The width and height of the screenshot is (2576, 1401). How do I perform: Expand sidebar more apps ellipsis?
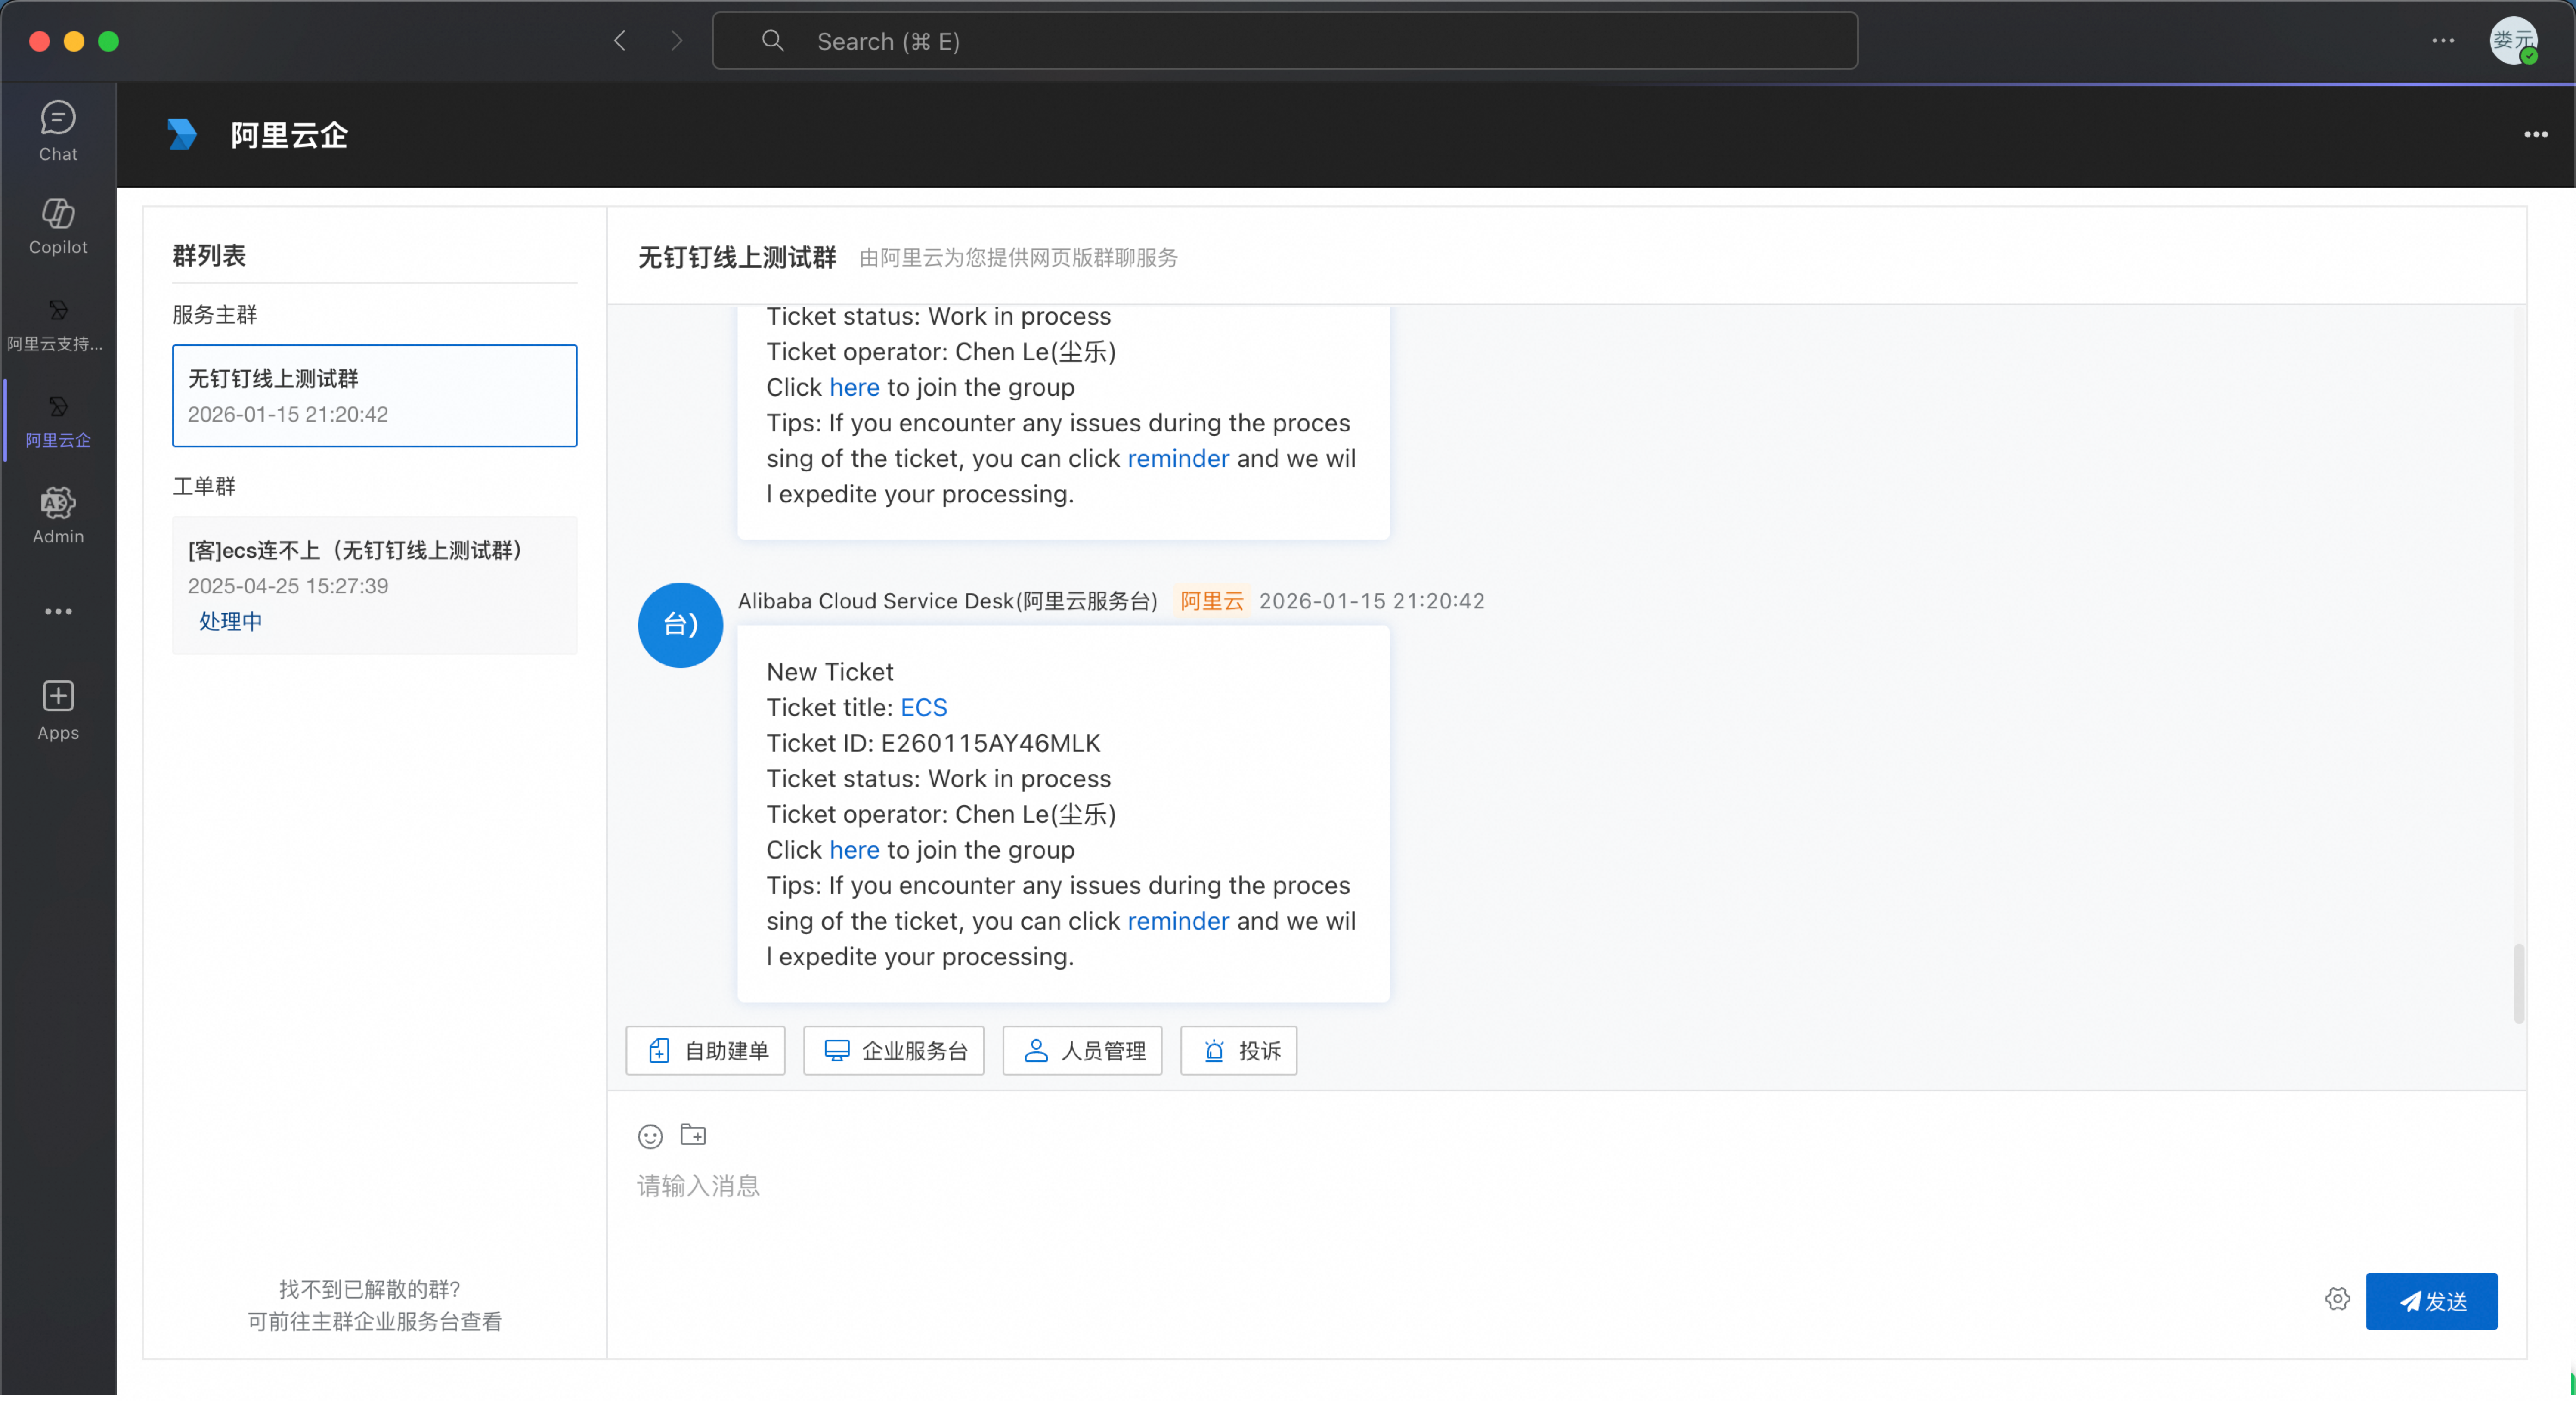pos(58,611)
